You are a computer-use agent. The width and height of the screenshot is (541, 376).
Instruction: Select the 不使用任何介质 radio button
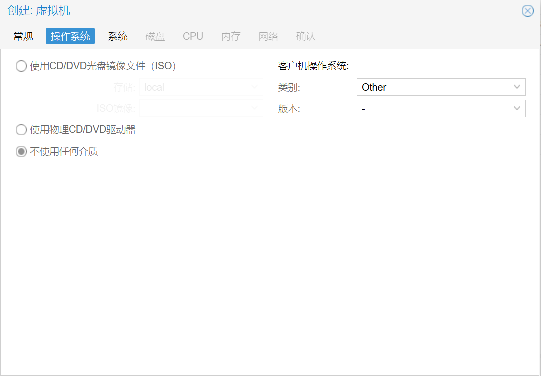pyautogui.click(x=21, y=152)
